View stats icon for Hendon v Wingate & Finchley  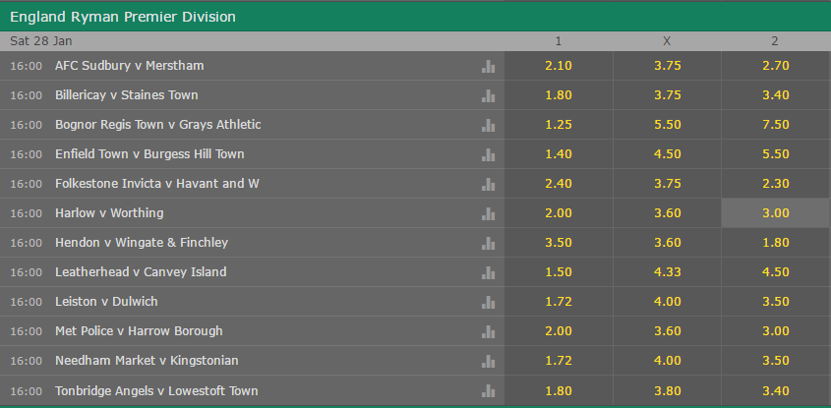488,243
